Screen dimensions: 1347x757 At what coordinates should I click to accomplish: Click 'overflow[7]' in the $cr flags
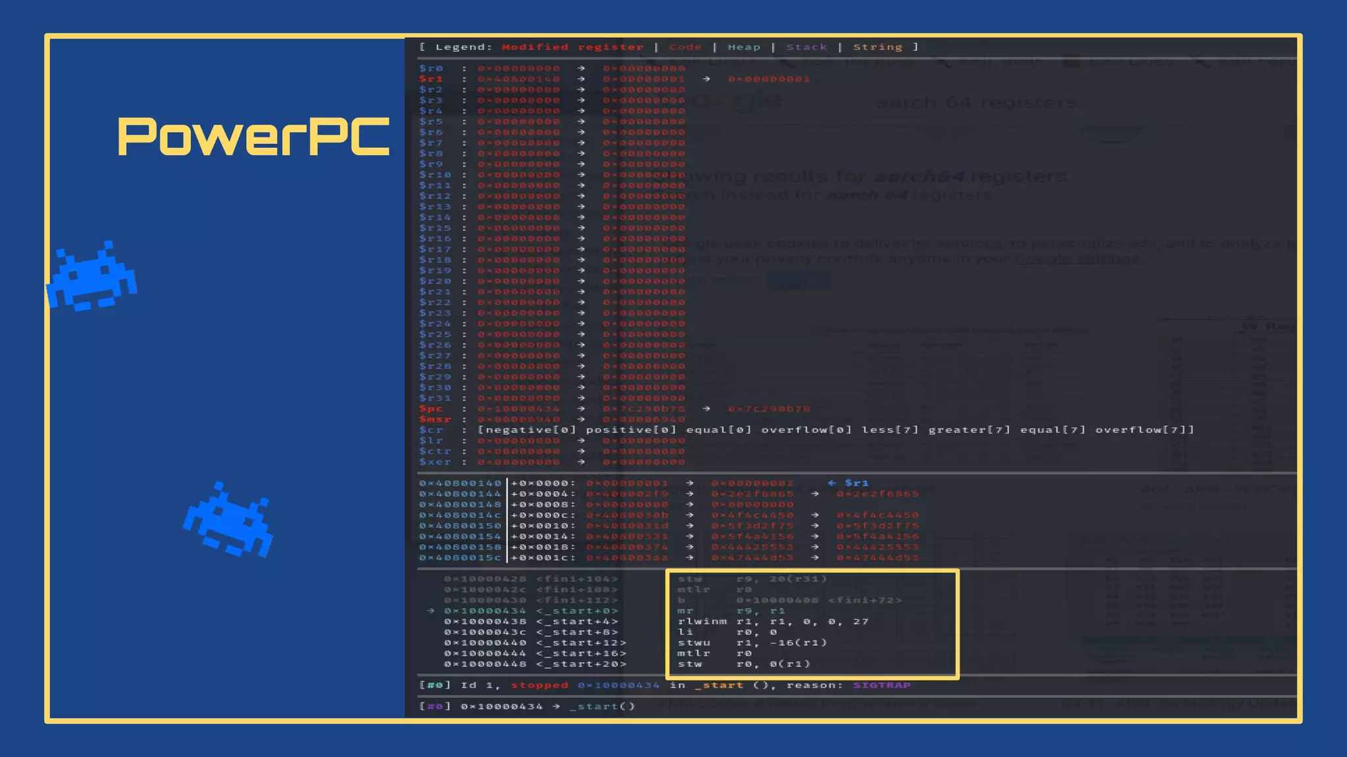click(1141, 430)
